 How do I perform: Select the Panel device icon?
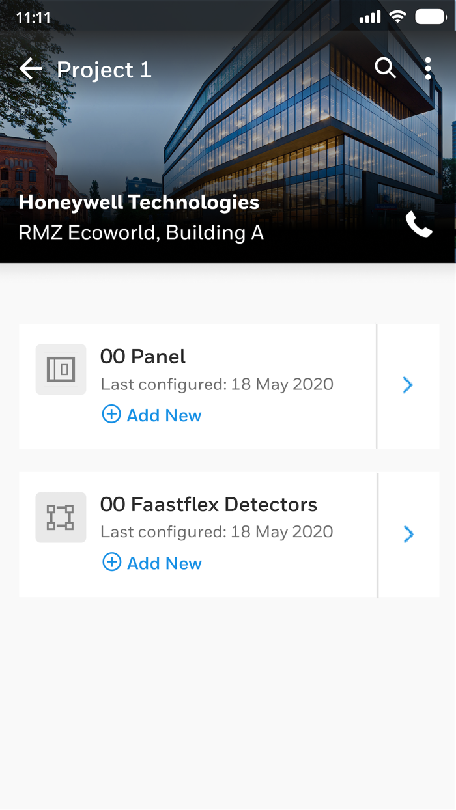pos(61,369)
